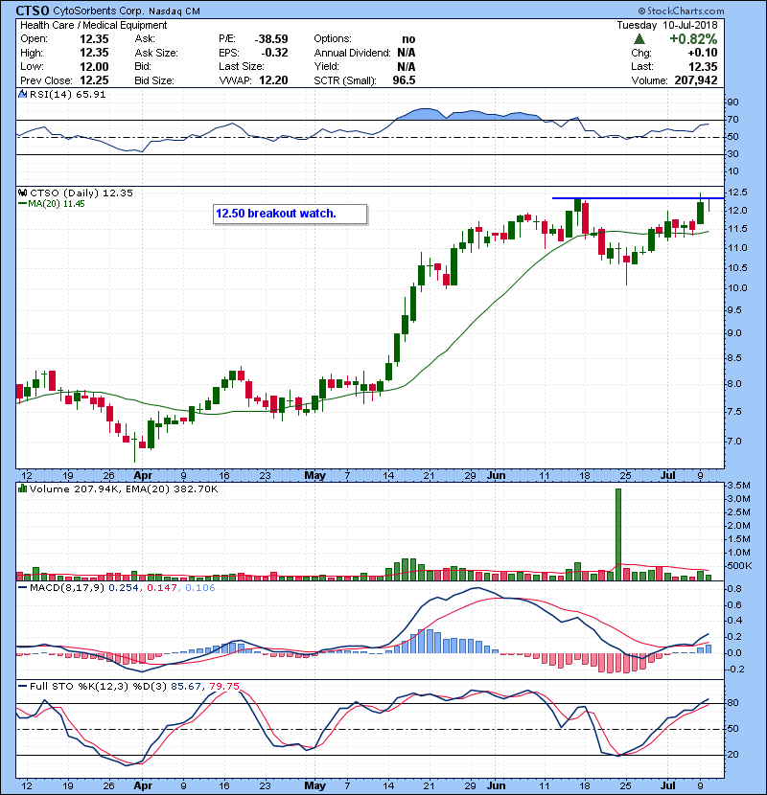Viewport: 767px width, 795px height.
Task: Click the Bid Size label
Action: click(154, 80)
